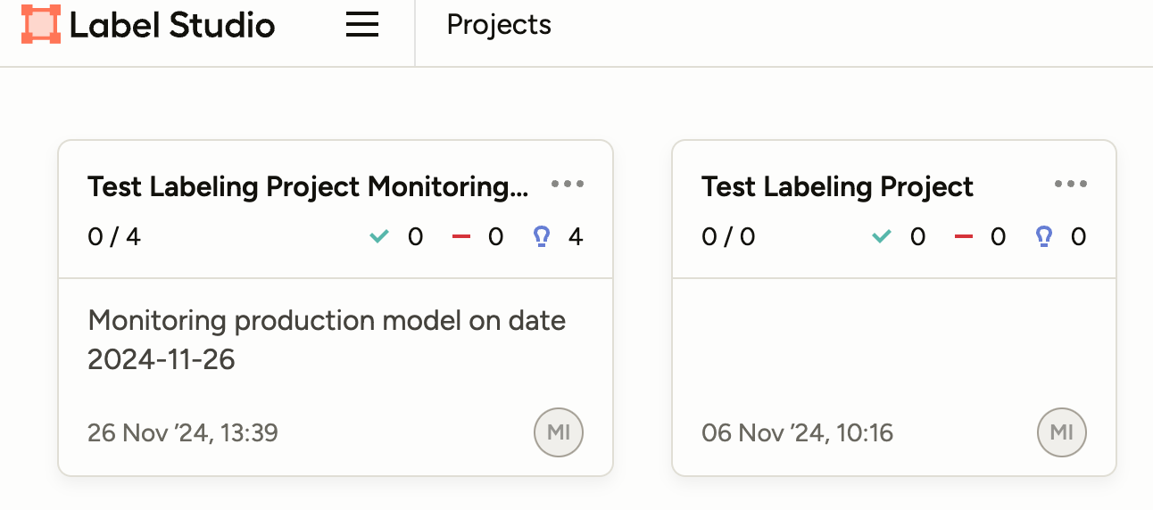Viewport: 1153px width, 510px height.
Task: Click lightbulb predictions icon on Test Labeling Project
Action: pos(1043,236)
